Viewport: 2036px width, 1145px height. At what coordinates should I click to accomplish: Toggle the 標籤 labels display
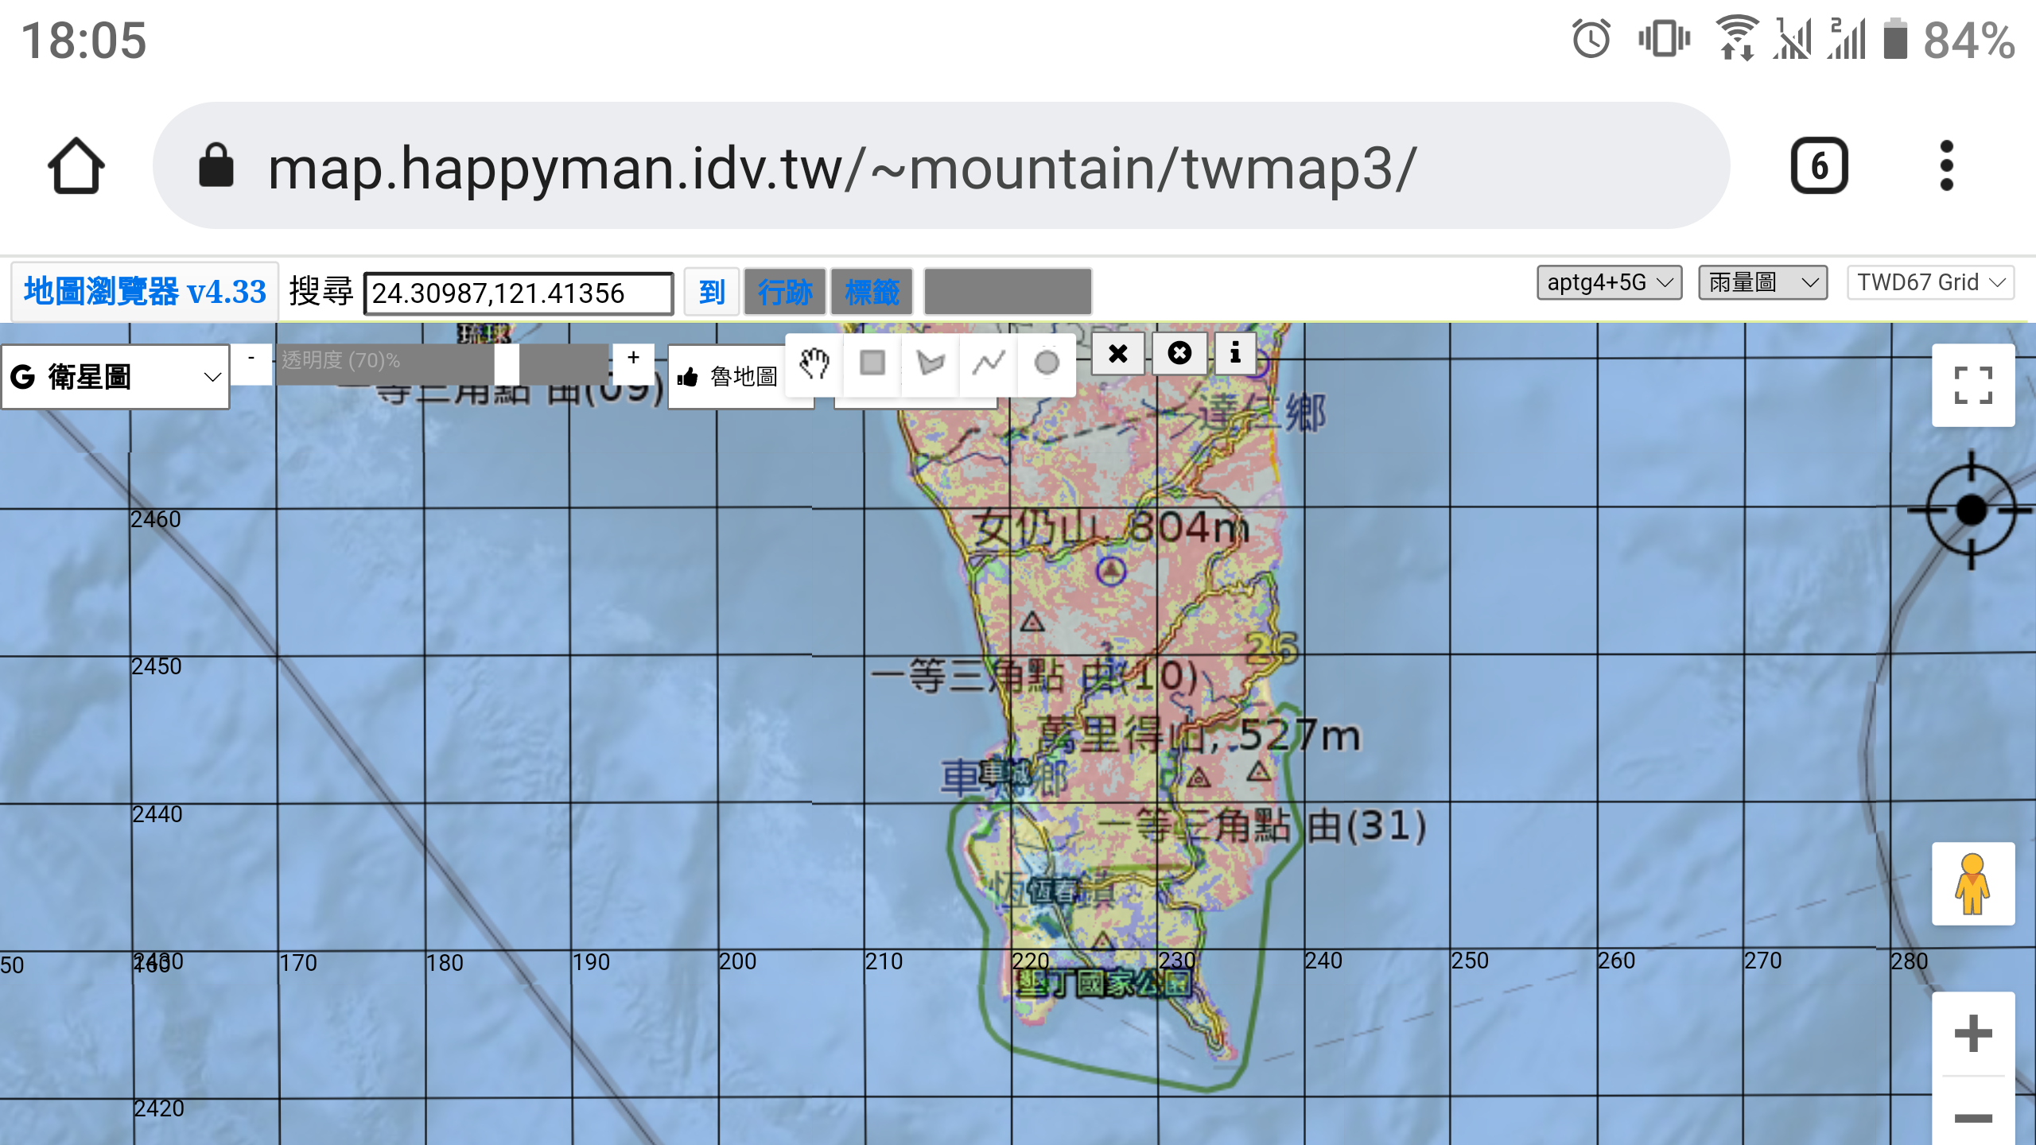(x=871, y=292)
